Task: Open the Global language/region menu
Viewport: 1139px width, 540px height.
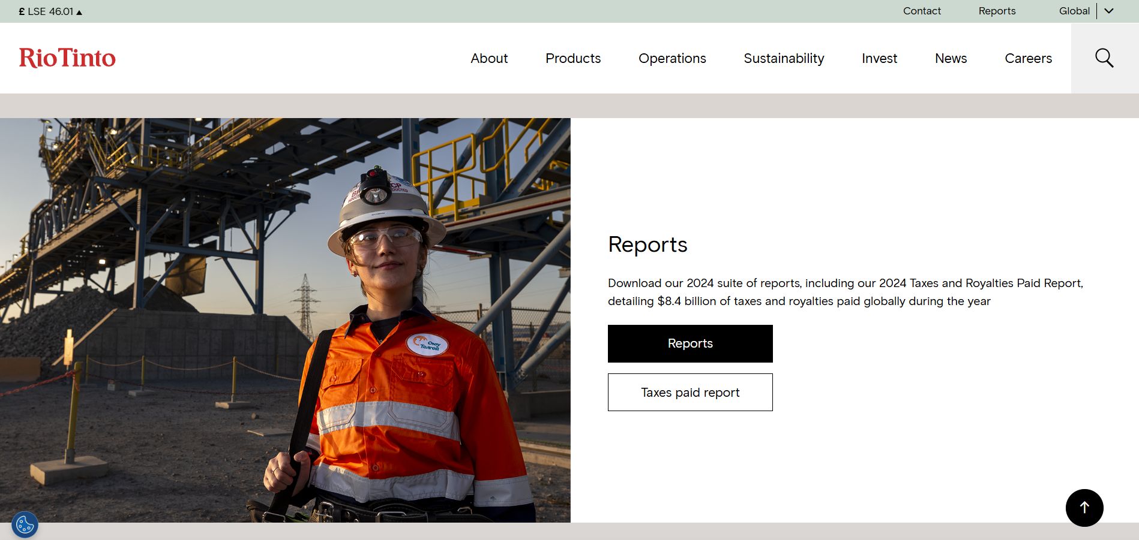Action: click(x=1074, y=11)
